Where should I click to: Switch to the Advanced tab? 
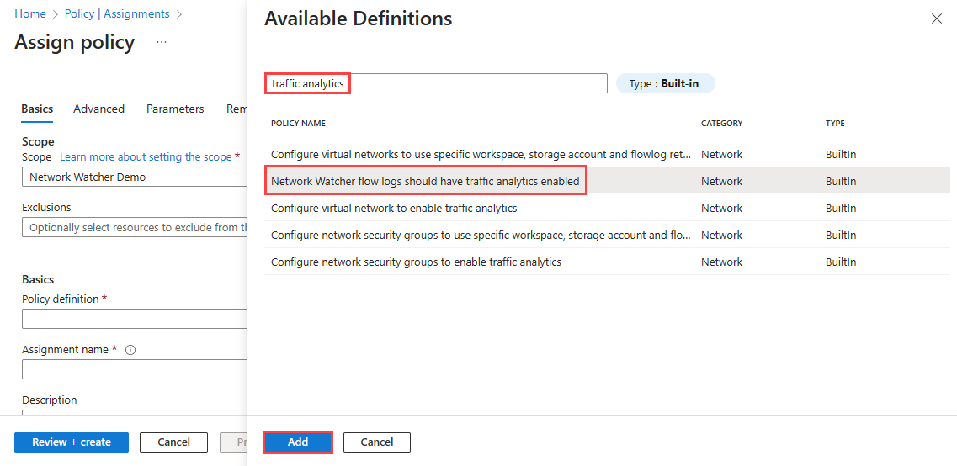coord(98,109)
